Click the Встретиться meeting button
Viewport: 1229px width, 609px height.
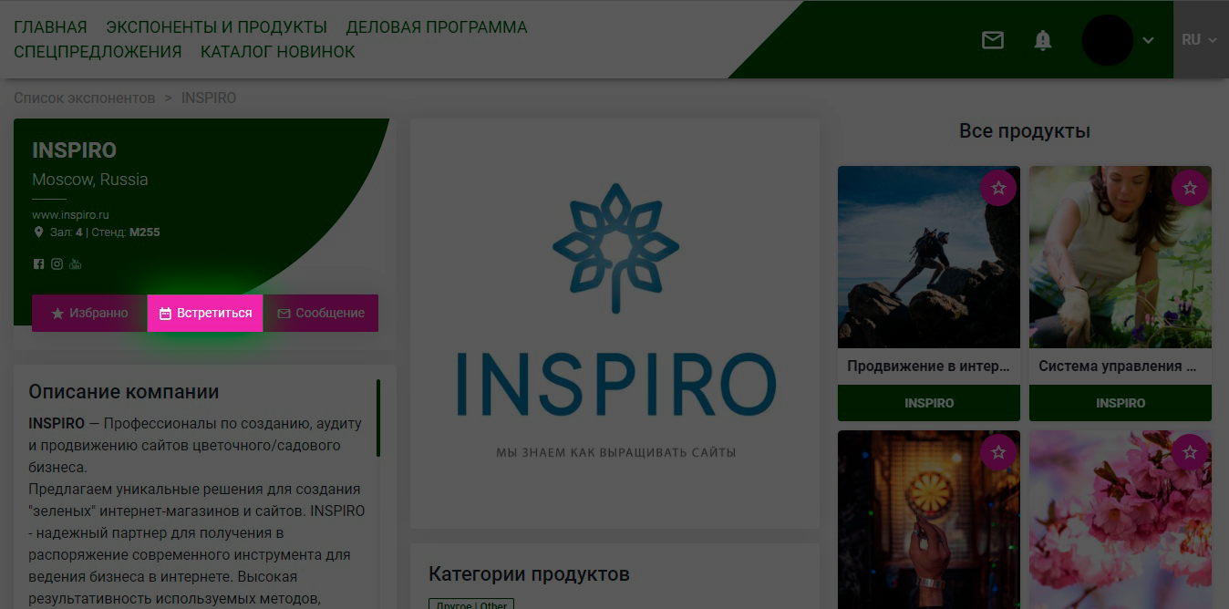[x=205, y=313]
